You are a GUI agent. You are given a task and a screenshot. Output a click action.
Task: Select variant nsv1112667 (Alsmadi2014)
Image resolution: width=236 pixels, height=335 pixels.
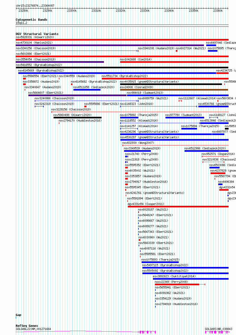coord(197,98)
